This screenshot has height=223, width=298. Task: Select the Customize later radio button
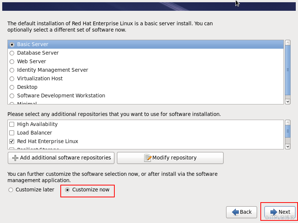[x=11, y=190]
